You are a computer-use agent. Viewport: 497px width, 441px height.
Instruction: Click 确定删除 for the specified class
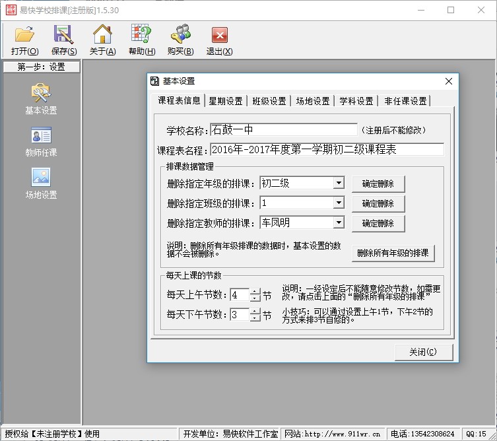pos(378,203)
